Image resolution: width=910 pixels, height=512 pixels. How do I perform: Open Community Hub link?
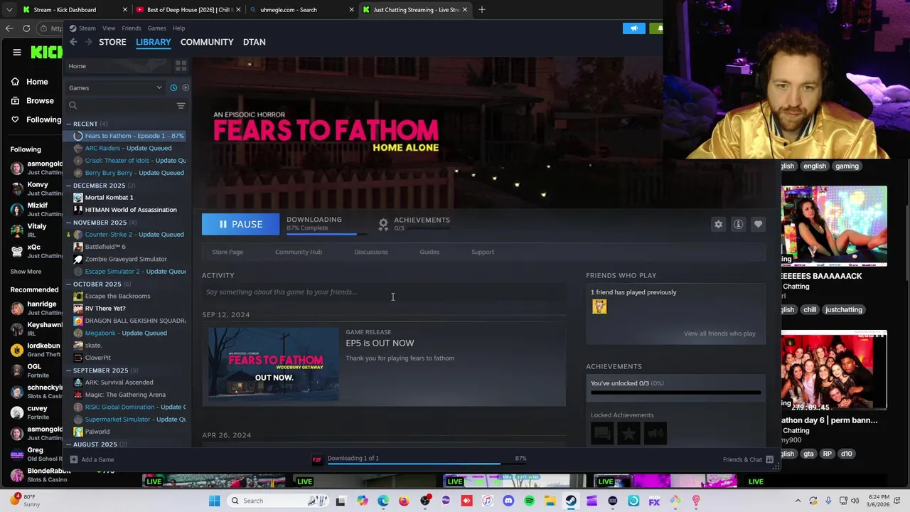coord(299,252)
